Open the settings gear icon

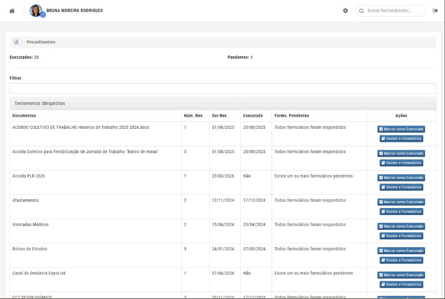pyautogui.click(x=345, y=10)
